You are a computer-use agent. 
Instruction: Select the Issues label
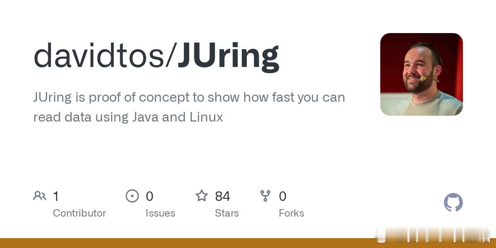[160, 213]
